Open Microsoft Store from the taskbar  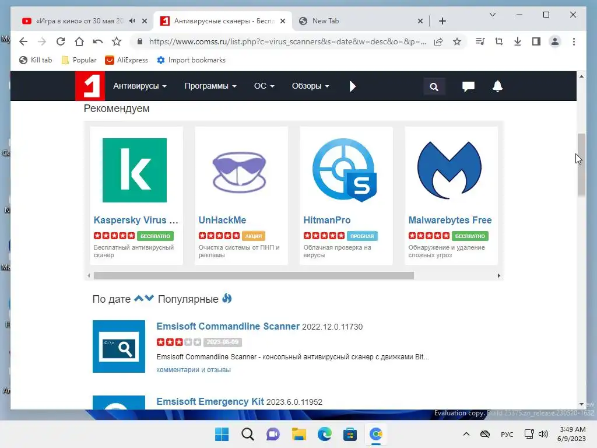(350, 434)
